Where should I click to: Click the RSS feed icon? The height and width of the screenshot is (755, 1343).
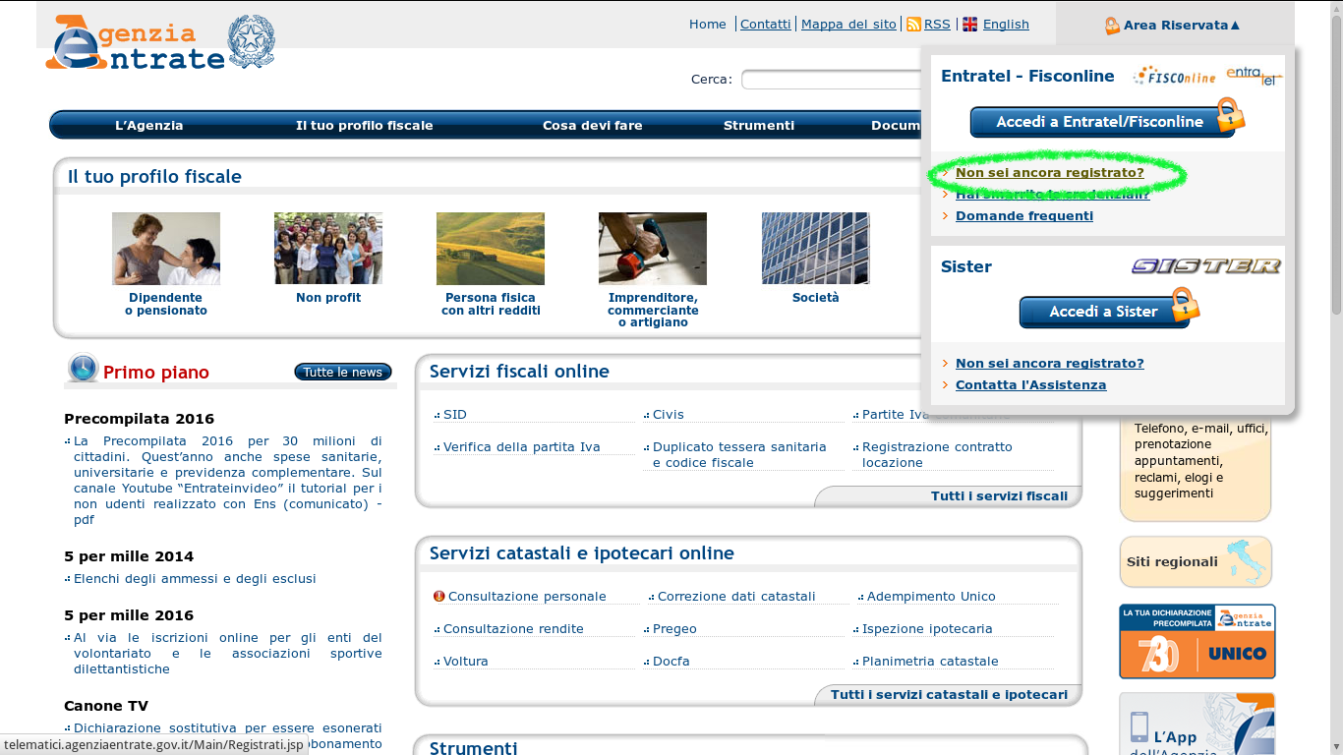[913, 25]
